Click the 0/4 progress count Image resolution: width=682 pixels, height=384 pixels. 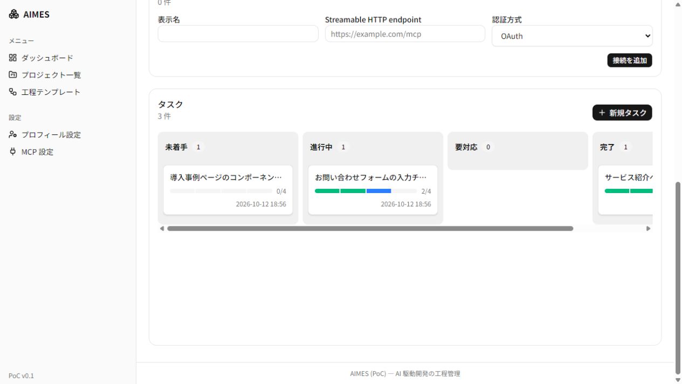pyautogui.click(x=281, y=191)
